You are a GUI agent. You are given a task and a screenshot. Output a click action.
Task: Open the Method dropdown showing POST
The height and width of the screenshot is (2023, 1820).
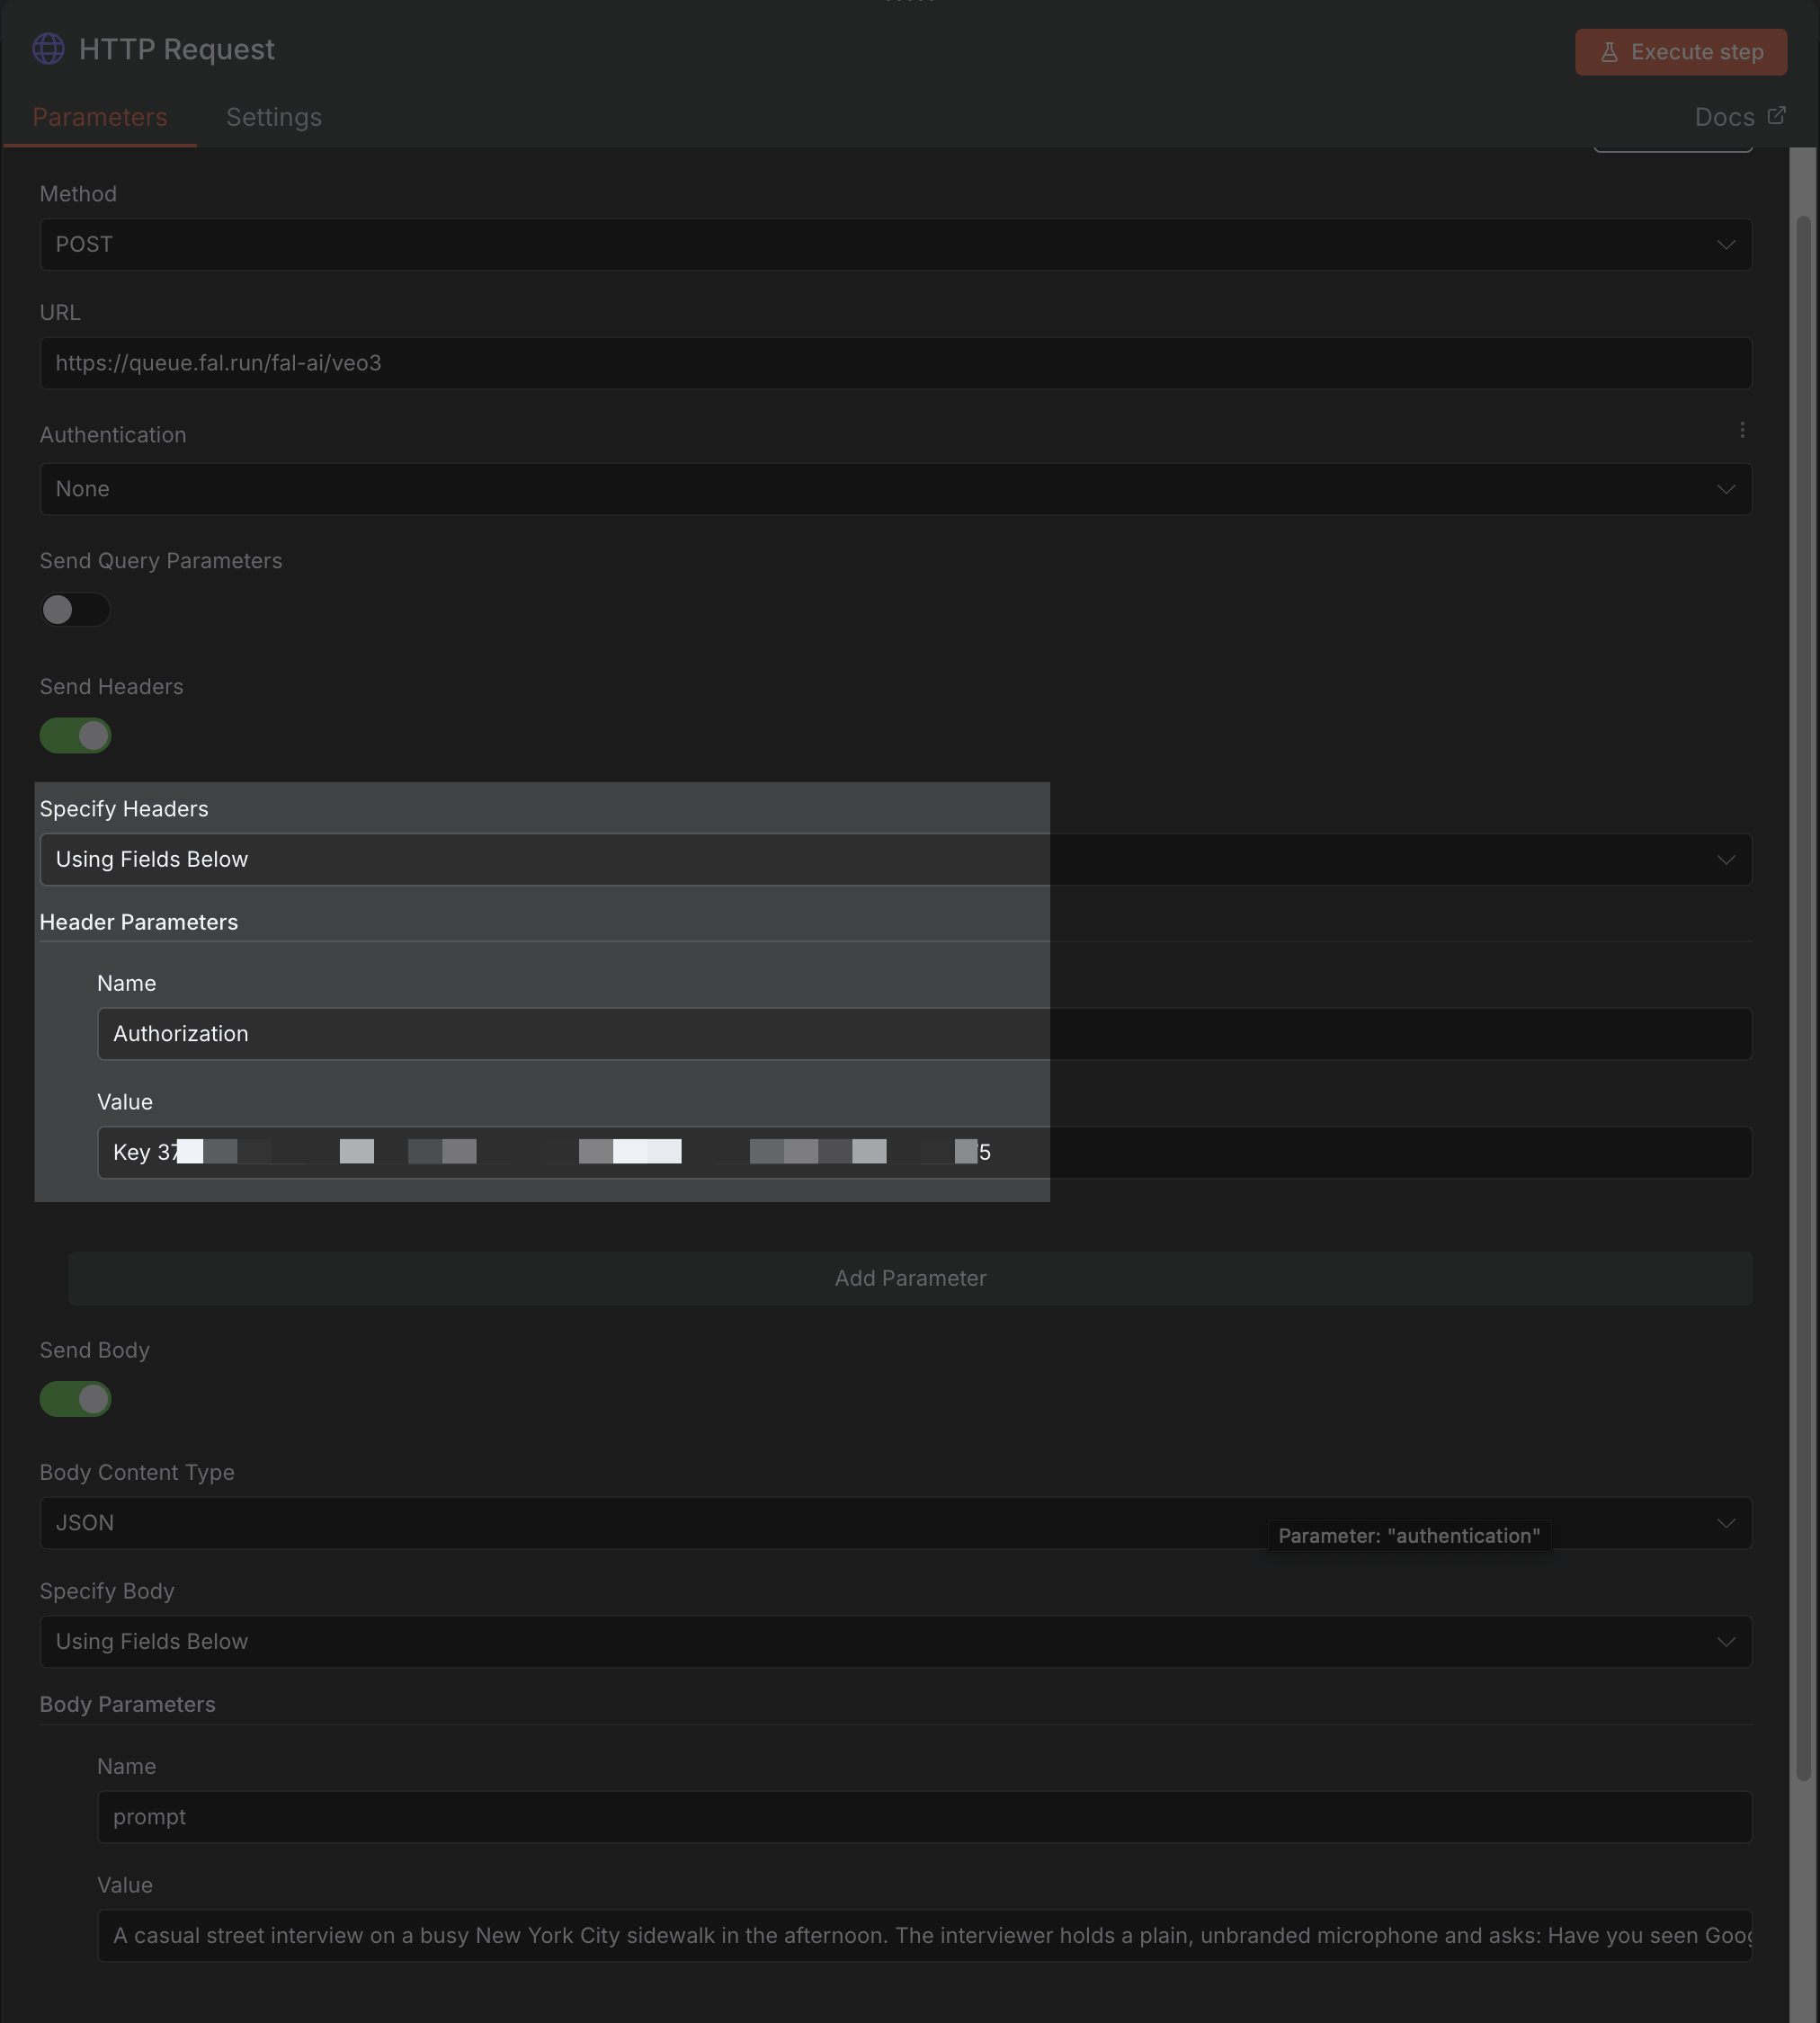point(895,245)
